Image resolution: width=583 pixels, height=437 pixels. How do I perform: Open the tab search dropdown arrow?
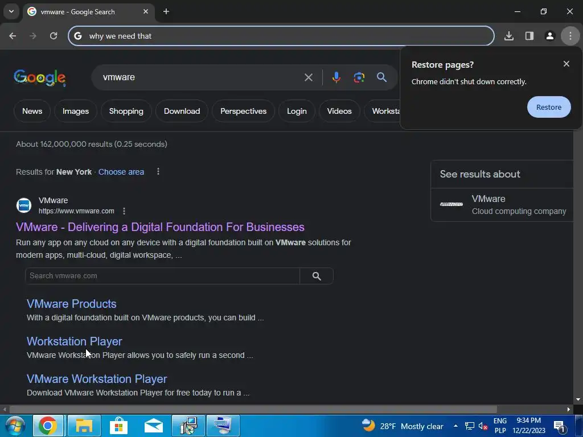coord(11,11)
